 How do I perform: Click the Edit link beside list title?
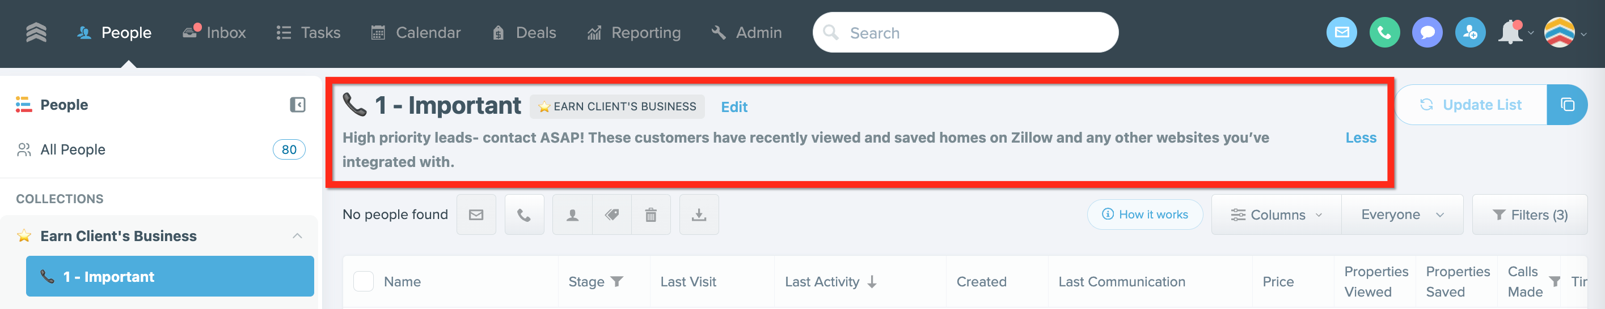[734, 107]
